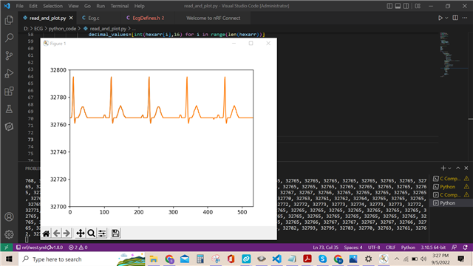Split the editor right

pyautogui.click(x=455, y=18)
